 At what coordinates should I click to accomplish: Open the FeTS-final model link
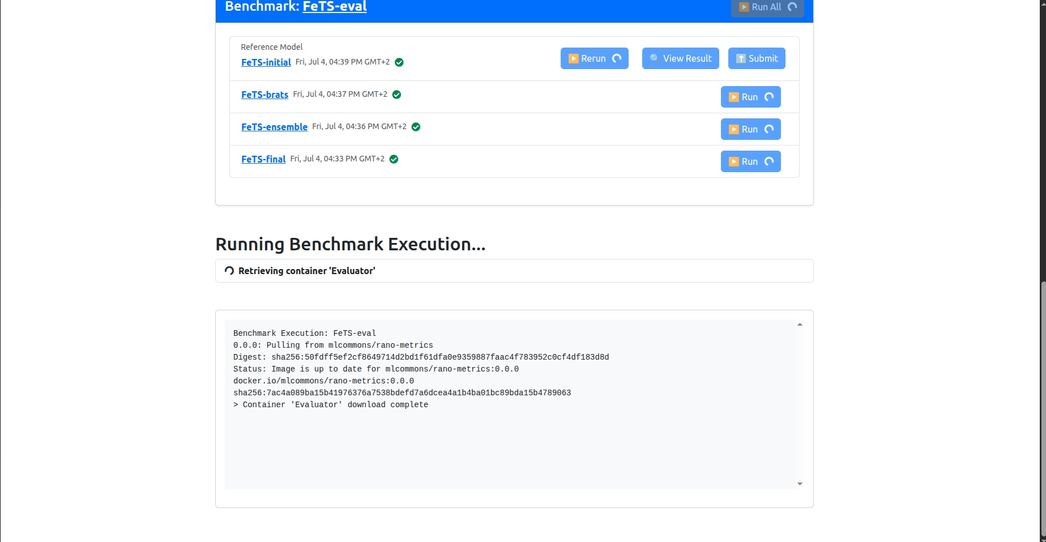pos(263,159)
